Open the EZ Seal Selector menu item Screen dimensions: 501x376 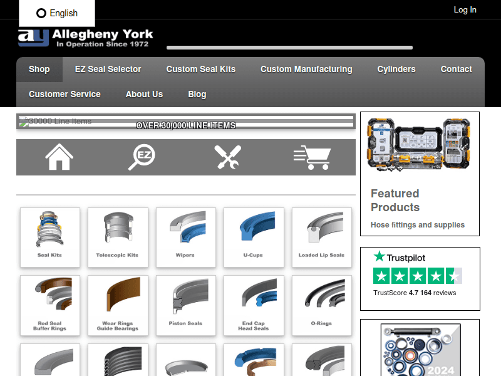pyautogui.click(x=108, y=70)
